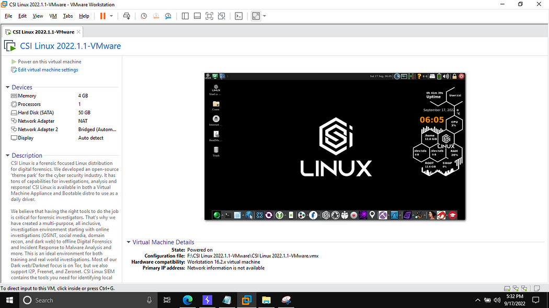This screenshot has width=549, height=308.
Task: Click the terminal icon in VM dock
Action: tap(228, 216)
